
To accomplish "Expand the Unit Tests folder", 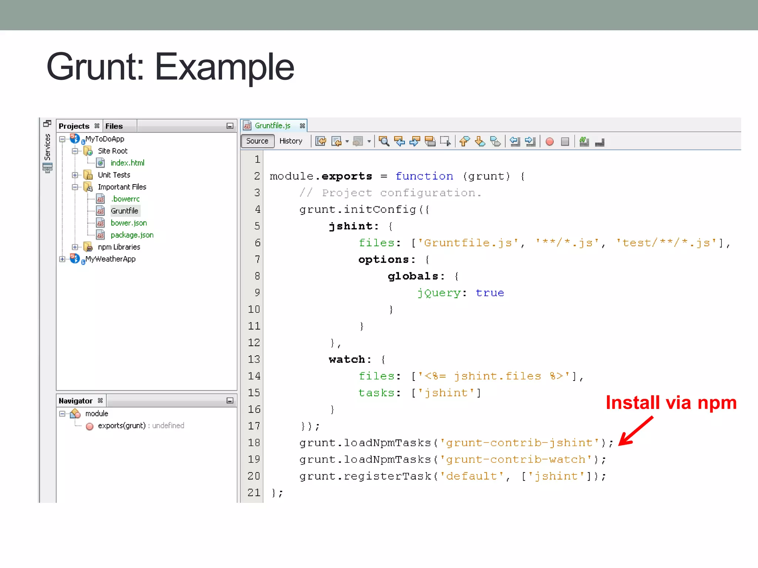I will 75,175.
